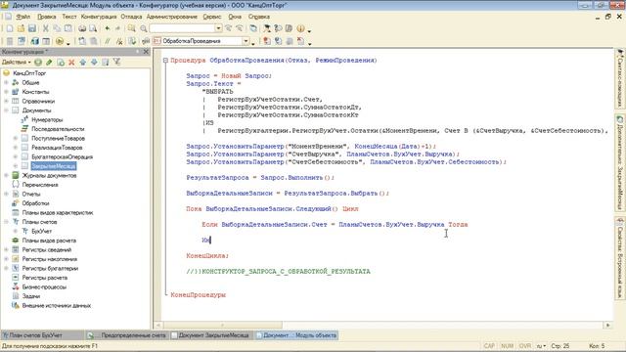Expand the Регистры бухгалтерии node
Image resolution: width=626 pixels, height=352 pixels.
pos(7,268)
